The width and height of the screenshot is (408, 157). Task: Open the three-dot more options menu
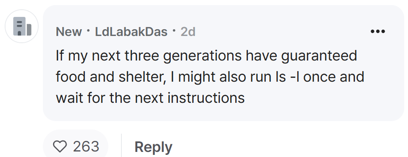[x=377, y=32]
